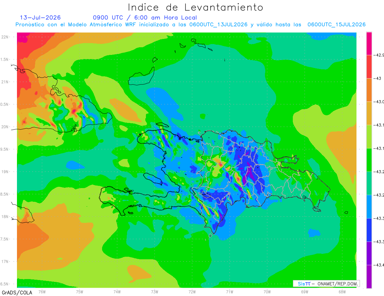Click the '68W' longitude label

coord(342,292)
